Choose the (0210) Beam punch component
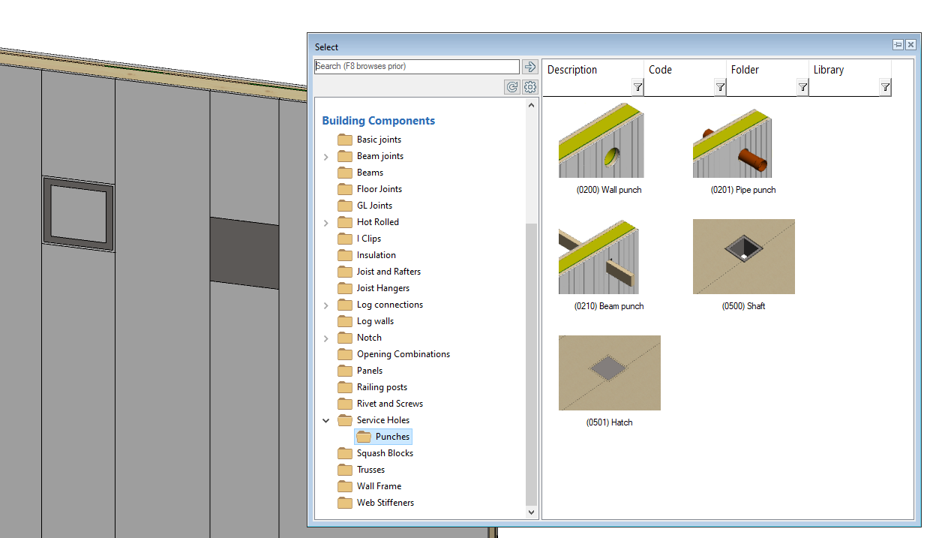The height and width of the screenshot is (538, 933). pos(598,257)
